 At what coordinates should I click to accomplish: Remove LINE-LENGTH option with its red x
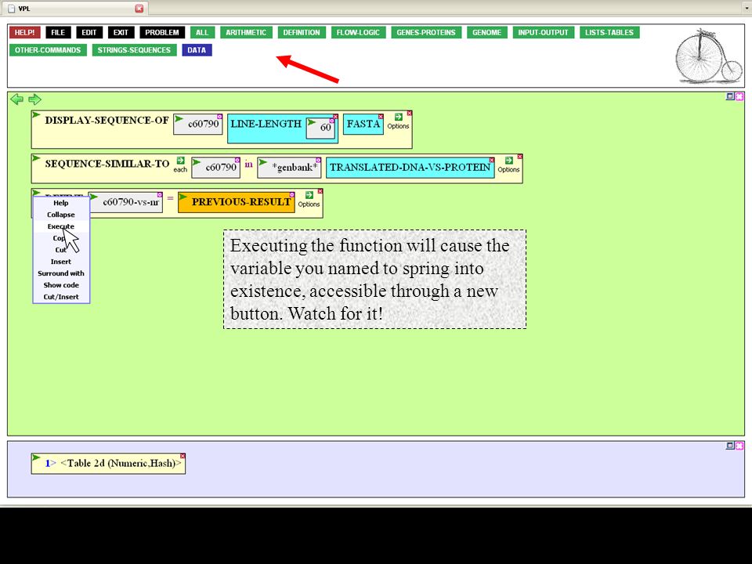[x=336, y=117]
